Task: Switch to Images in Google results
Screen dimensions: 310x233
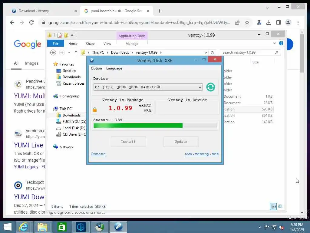Action: pos(31,63)
